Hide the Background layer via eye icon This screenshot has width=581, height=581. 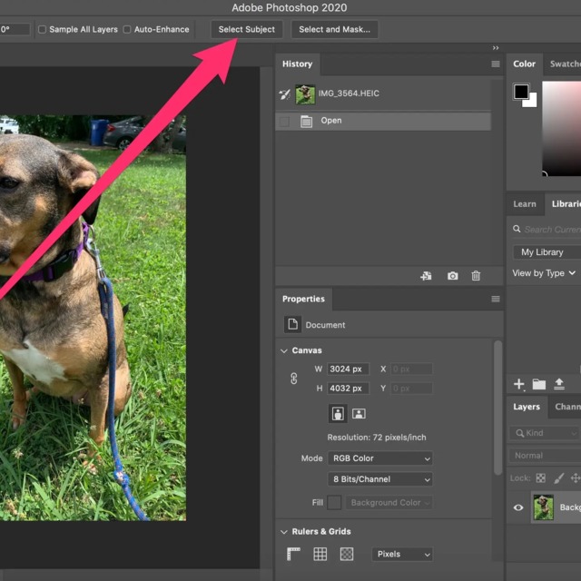coord(518,507)
